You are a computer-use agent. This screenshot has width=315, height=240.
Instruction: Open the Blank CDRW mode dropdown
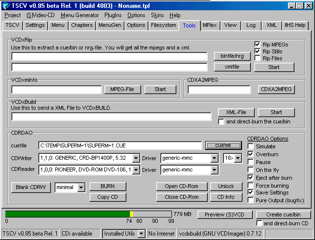(81, 187)
